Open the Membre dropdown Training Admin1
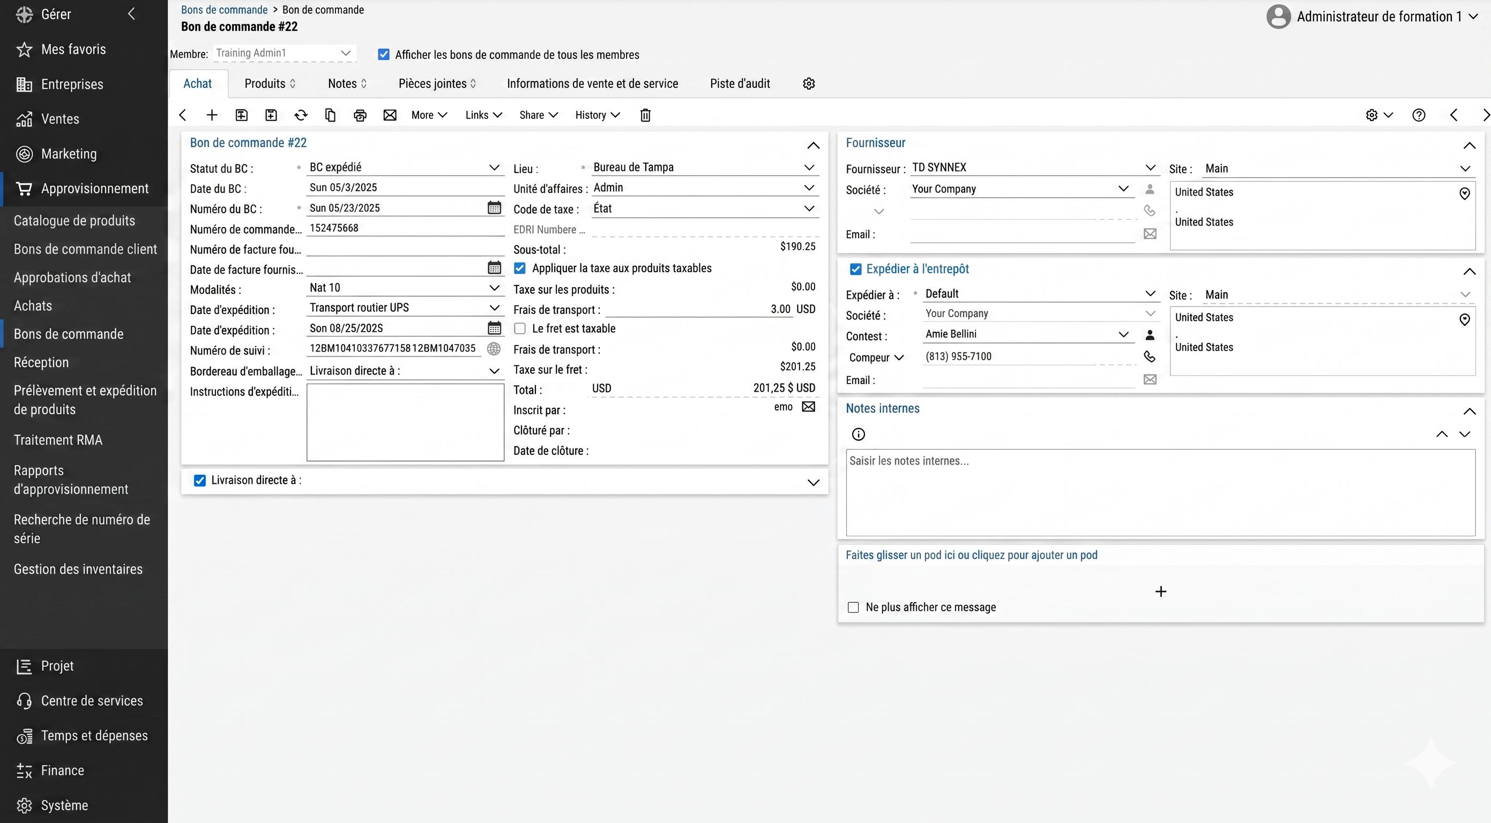The image size is (1491, 823). [x=284, y=53]
